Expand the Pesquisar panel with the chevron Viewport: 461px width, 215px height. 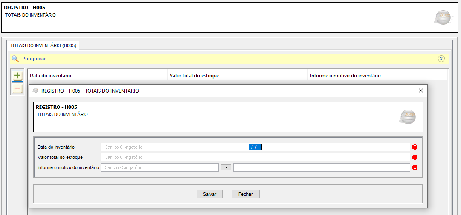[x=441, y=59]
